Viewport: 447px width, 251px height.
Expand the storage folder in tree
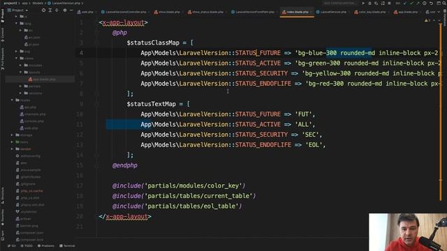tap(13, 135)
